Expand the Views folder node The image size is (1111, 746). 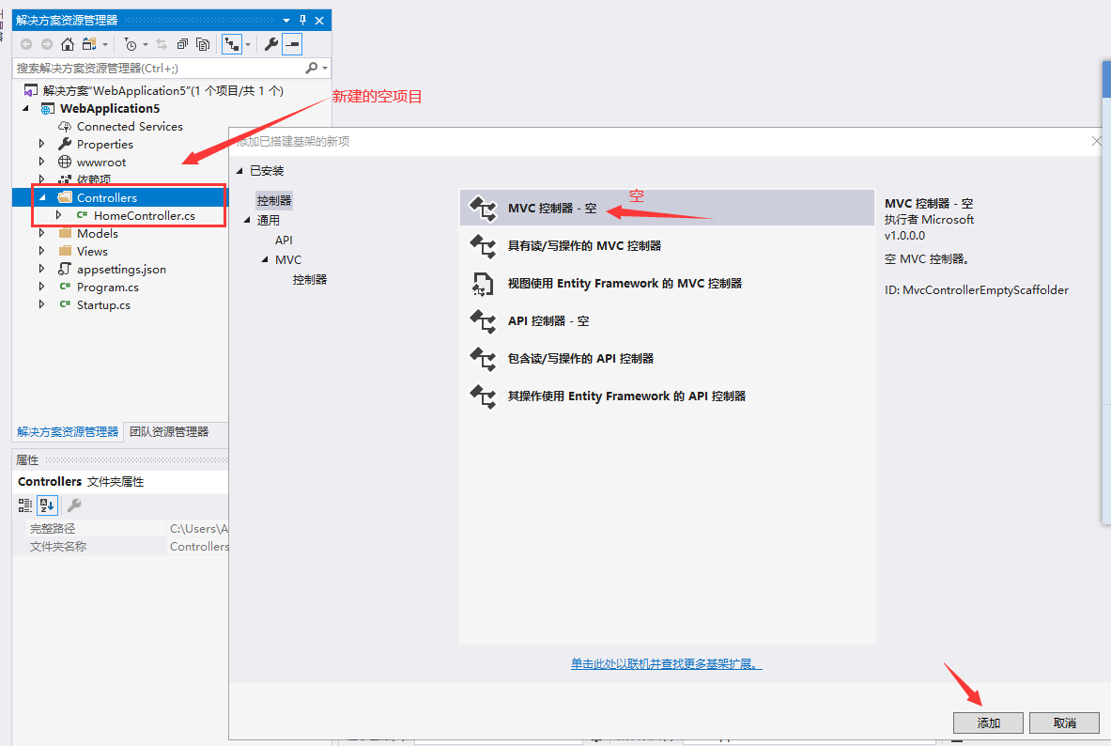(x=41, y=251)
